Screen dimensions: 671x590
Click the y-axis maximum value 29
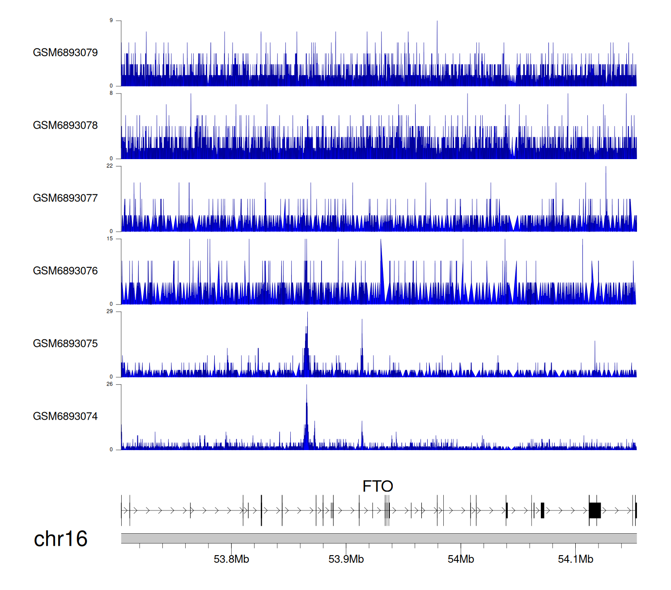click(x=110, y=312)
